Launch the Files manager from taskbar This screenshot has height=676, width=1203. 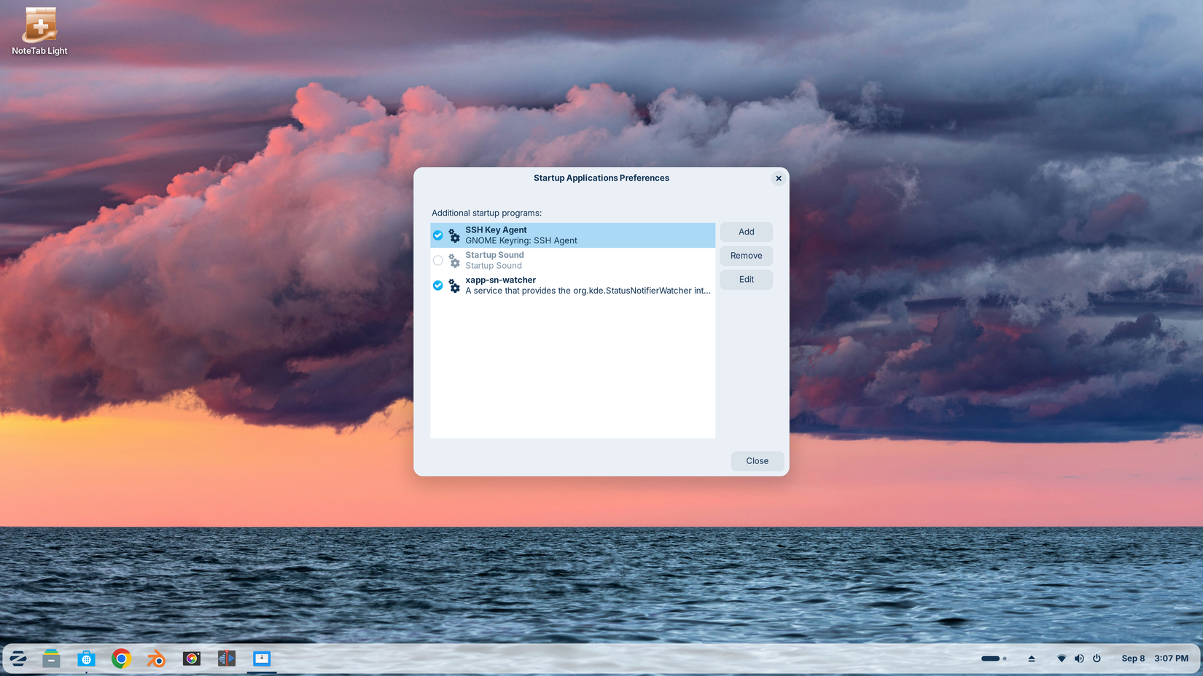[51, 659]
